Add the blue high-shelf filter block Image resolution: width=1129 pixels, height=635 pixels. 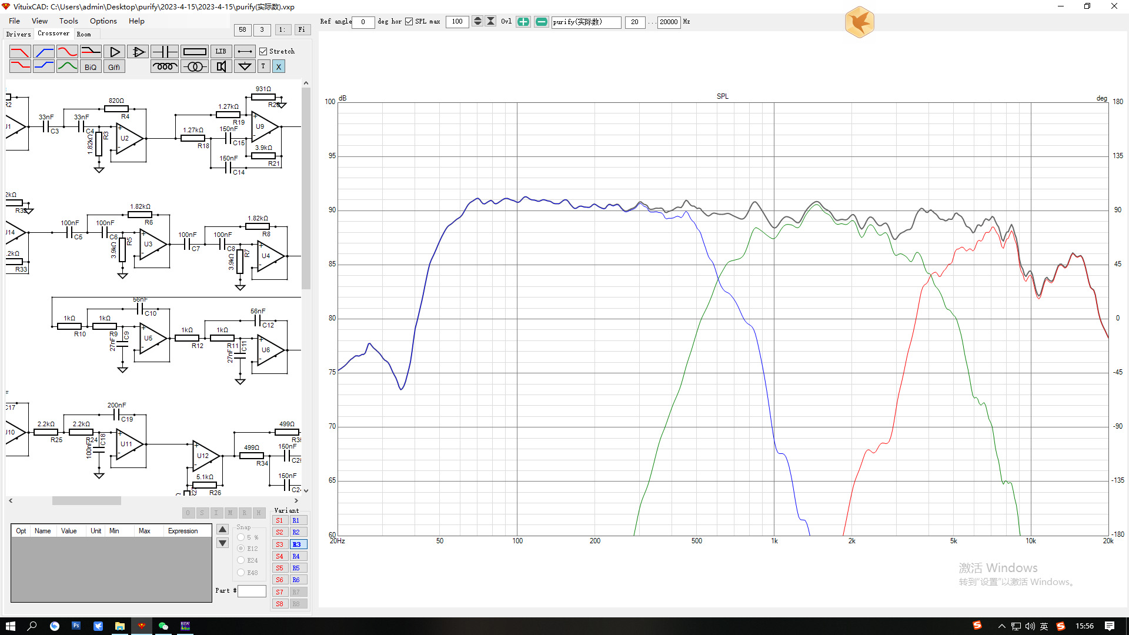click(x=44, y=66)
